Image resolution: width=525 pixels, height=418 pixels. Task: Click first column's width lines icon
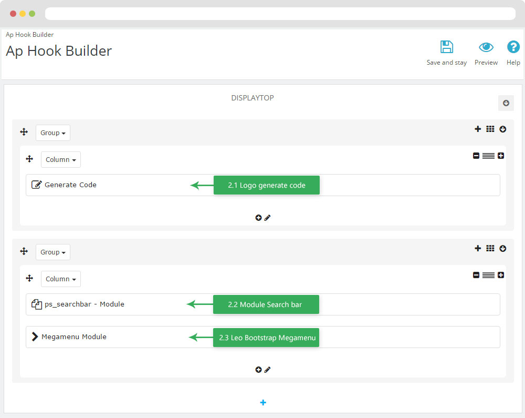pos(488,156)
